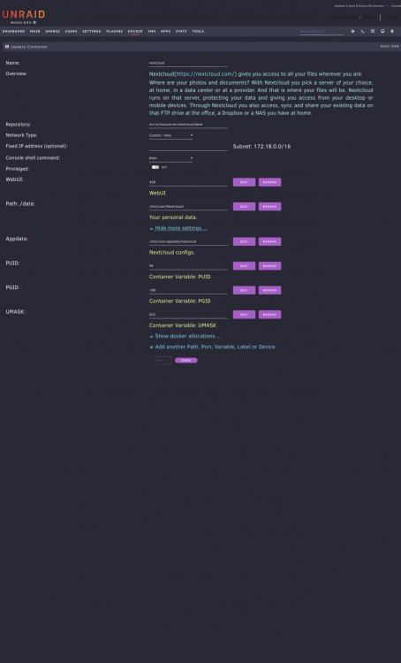The image size is (401, 663).
Task: Edit the Path /data setting
Action: [x=244, y=207]
